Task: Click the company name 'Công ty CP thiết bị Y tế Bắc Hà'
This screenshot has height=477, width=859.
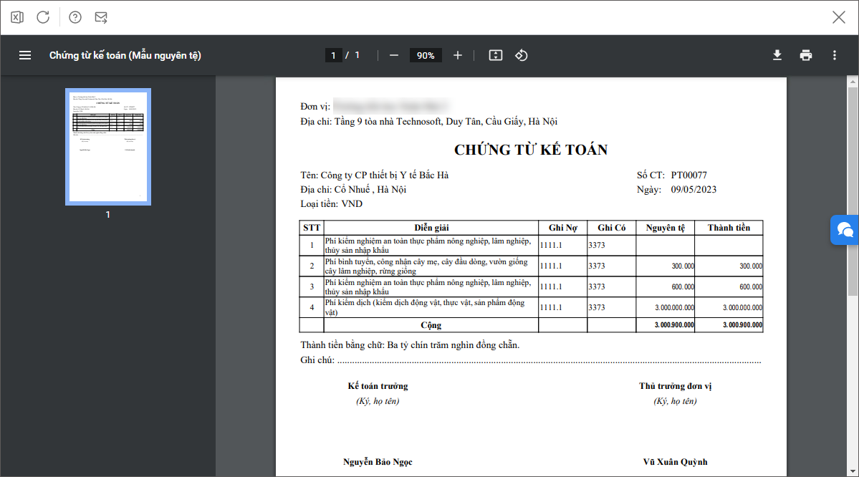Action: coord(384,175)
